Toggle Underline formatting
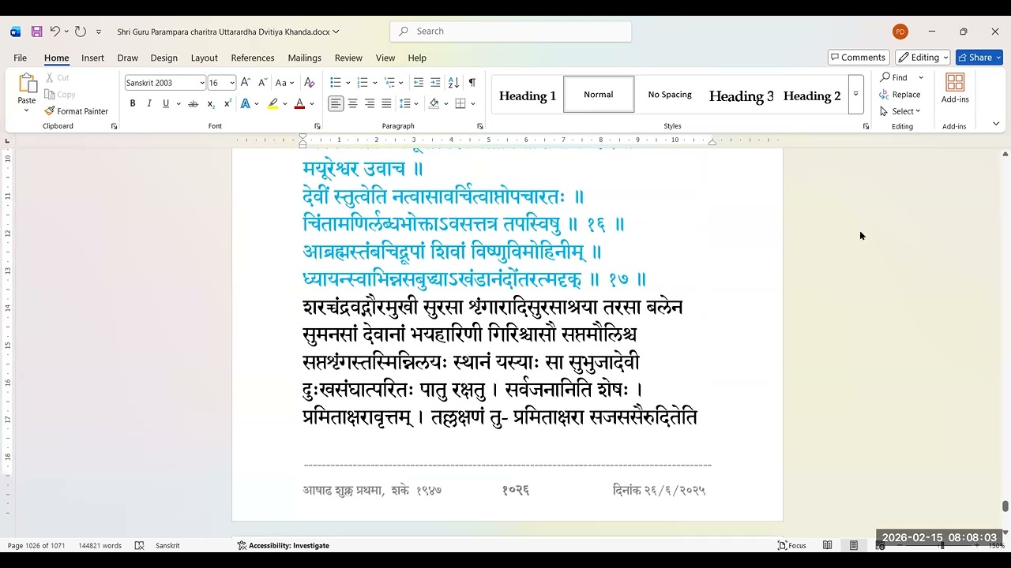Screen dimensions: 1011x568 tap(166, 104)
